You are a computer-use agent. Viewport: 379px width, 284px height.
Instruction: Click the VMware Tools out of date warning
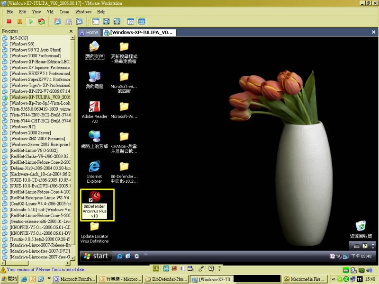pos(43,270)
